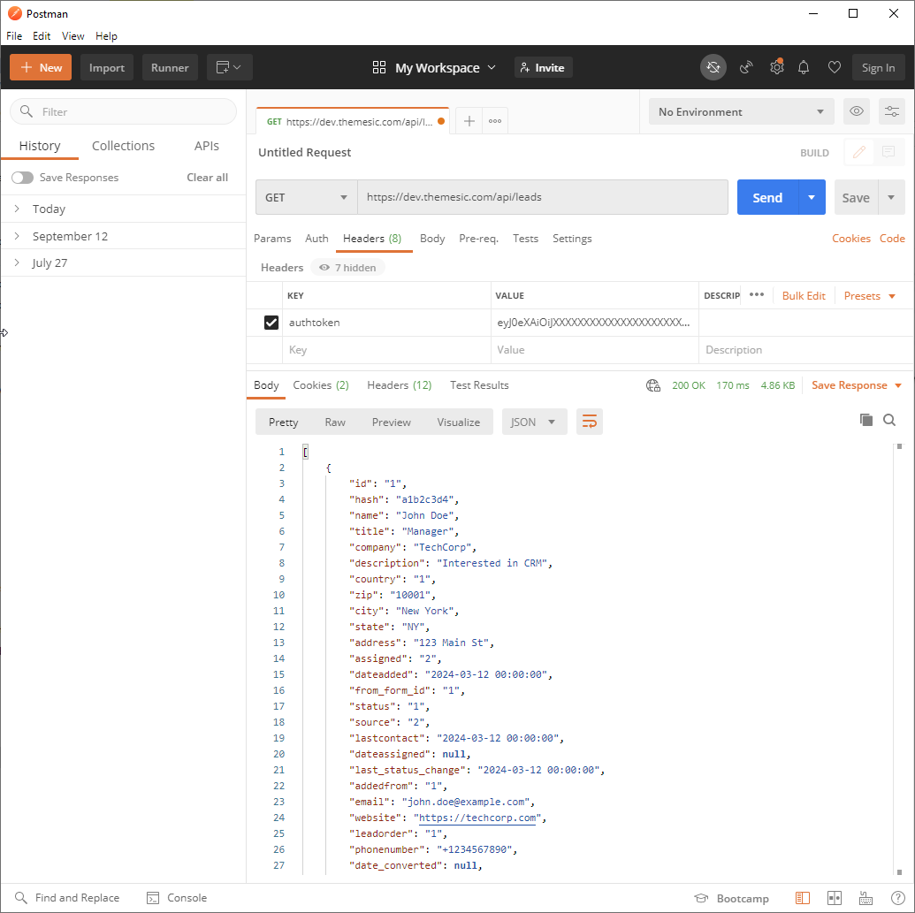Screen dimensions: 915x913
Task: Click Bulk Edit link
Action: pyautogui.click(x=804, y=296)
